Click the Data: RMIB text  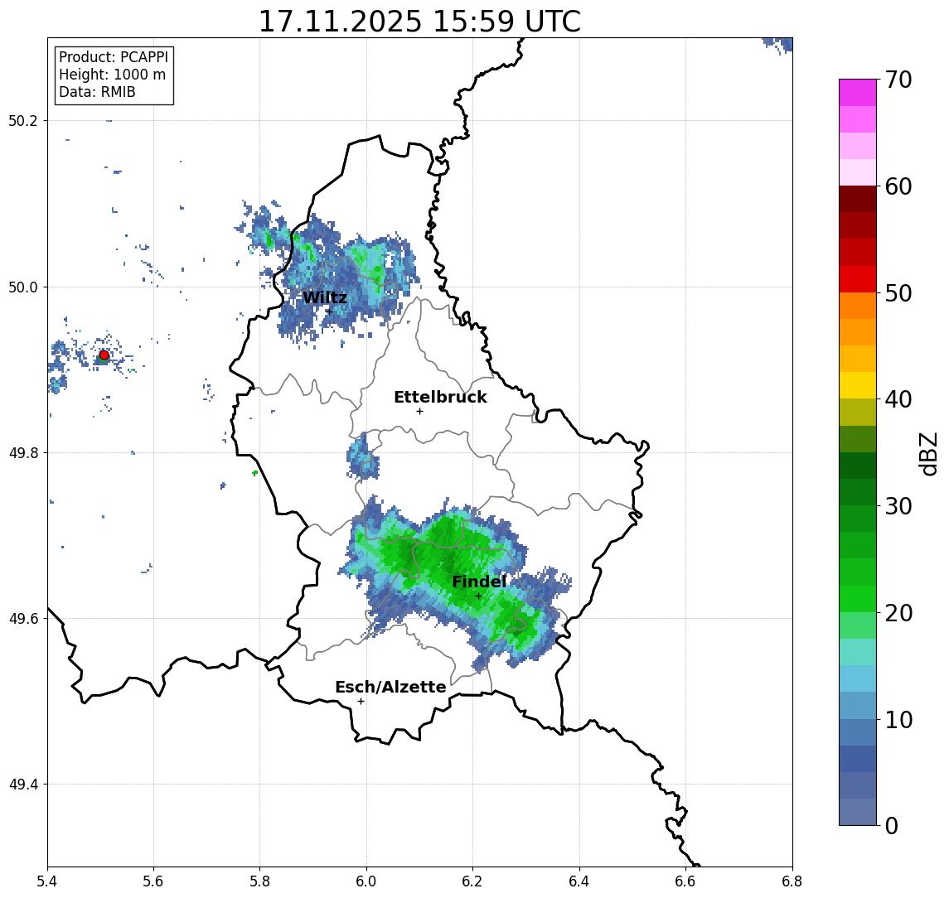[x=97, y=92]
